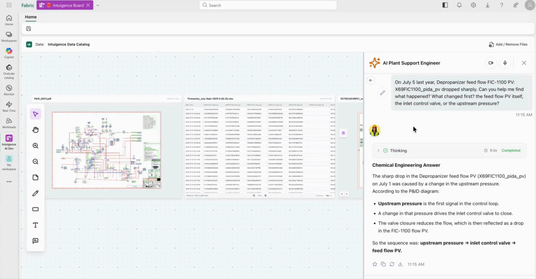Select the Text tool
Screen dimensions: 536x279
(x=35, y=225)
